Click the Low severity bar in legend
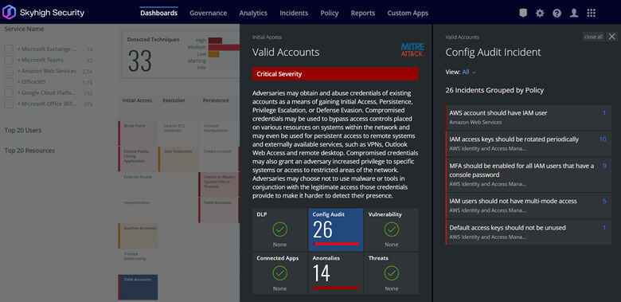Screen dimensions: 621x302 [214, 54]
